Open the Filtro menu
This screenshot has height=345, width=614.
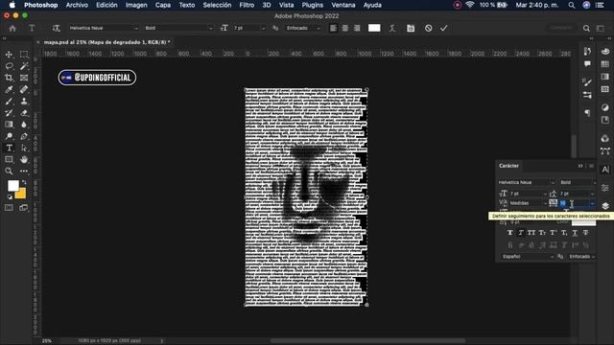point(247,5)
